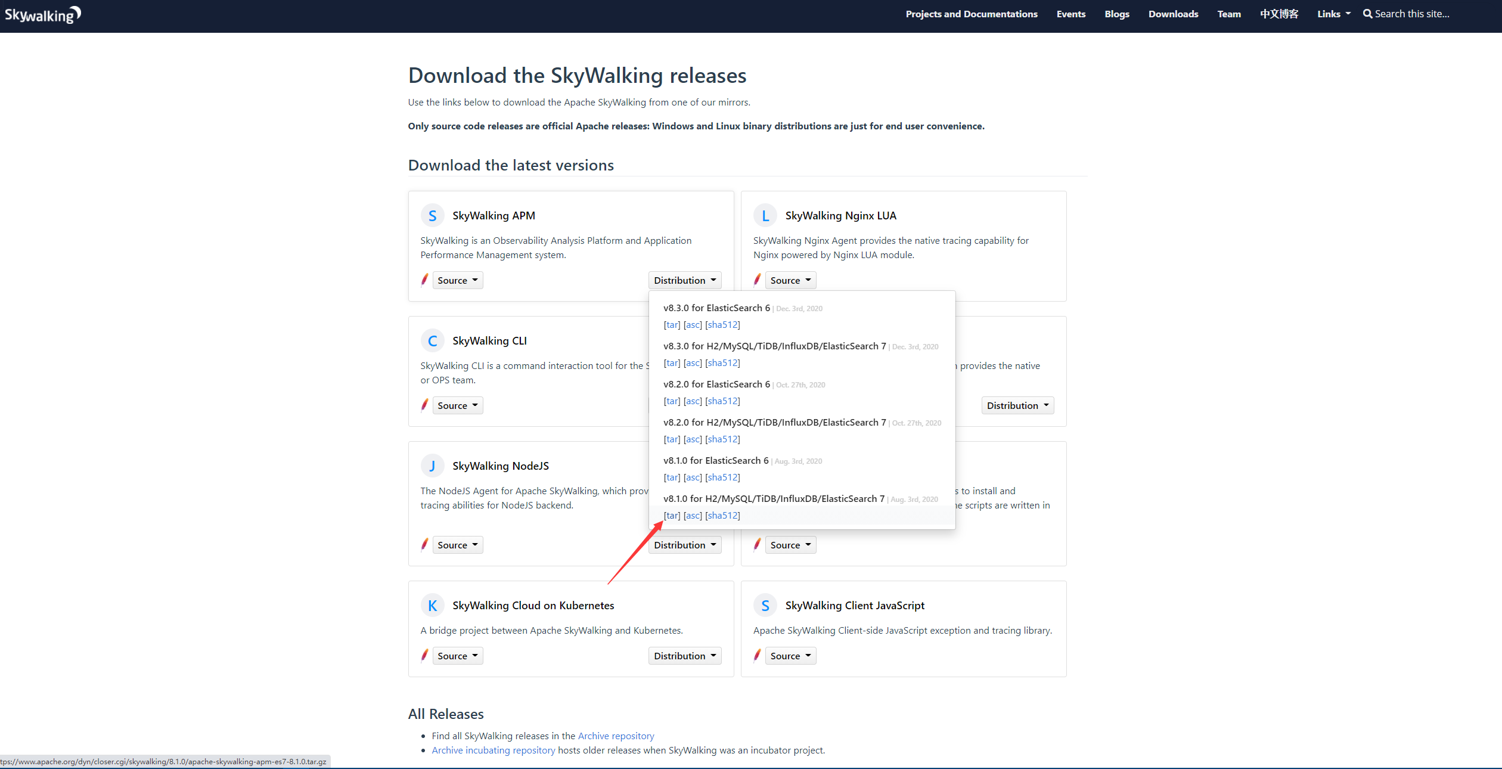1502x769 pixels.
Task: Download tar for v8.3.0 ElasticSearch 6
Action: (x=672, y=325)
